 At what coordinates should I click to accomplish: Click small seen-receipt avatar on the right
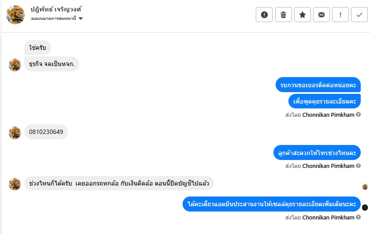click(365, 187)
